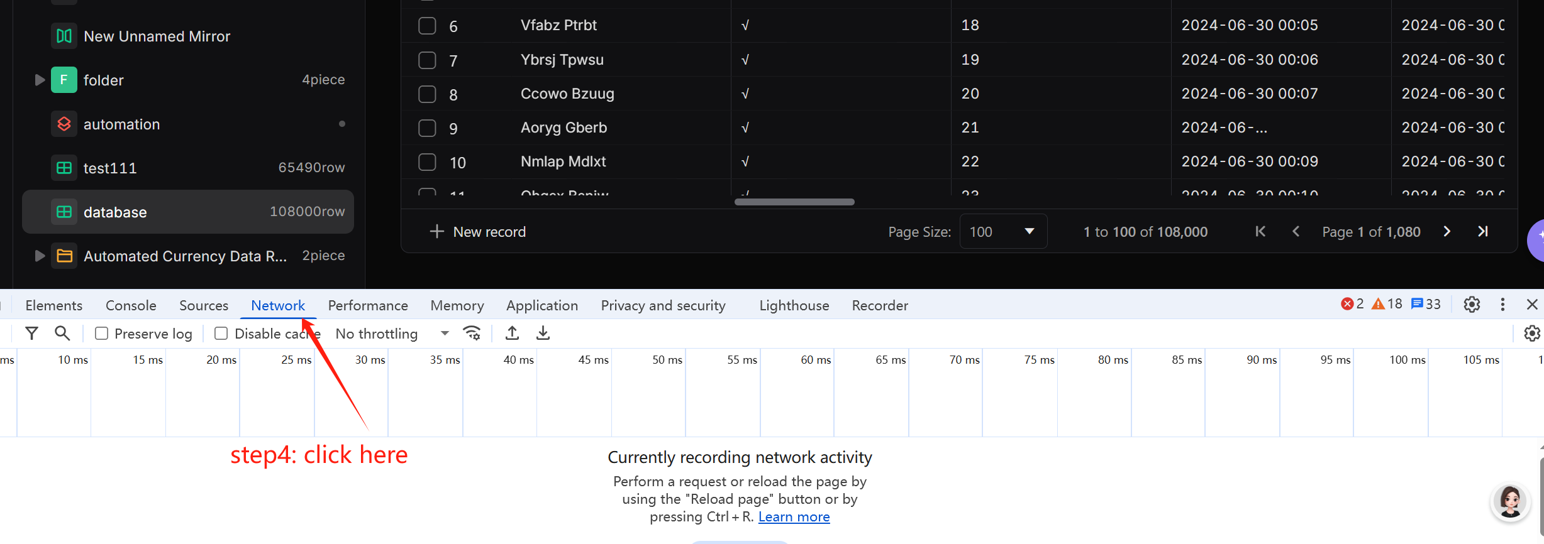
Task: Go to next page of records
Action: coord(1447,232)
